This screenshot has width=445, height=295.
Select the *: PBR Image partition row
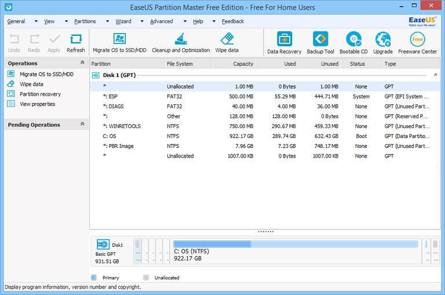[265, 146]
